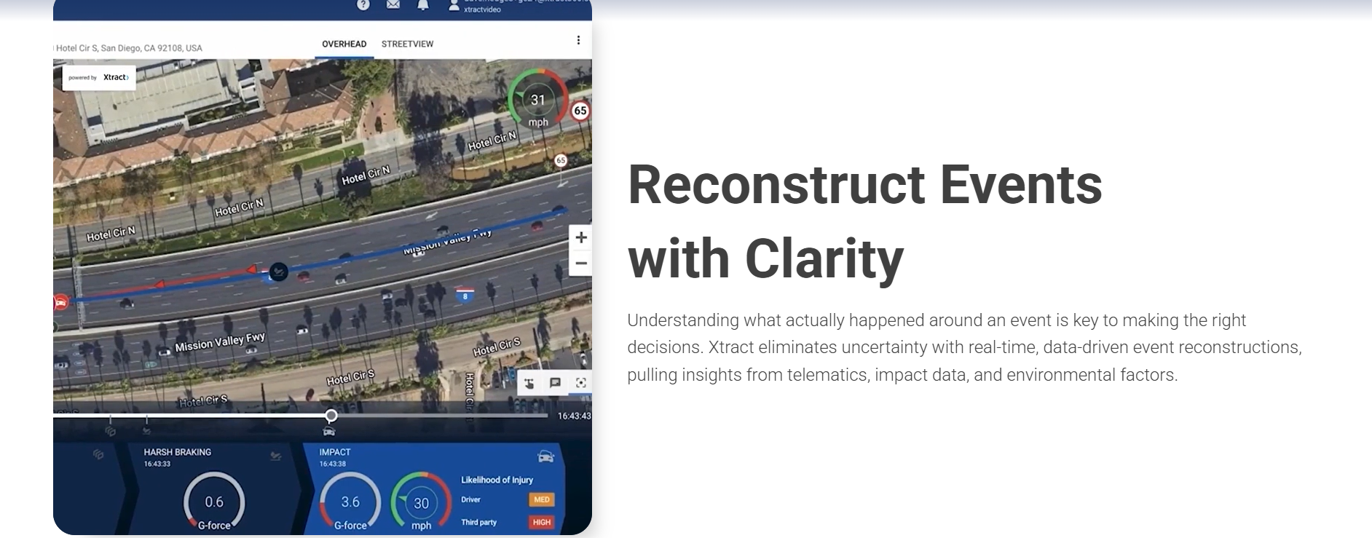The width and height of the screenshot is (1372, 538).
Task: Click the crashed car icon on Impact card
Action: [545, 456]
